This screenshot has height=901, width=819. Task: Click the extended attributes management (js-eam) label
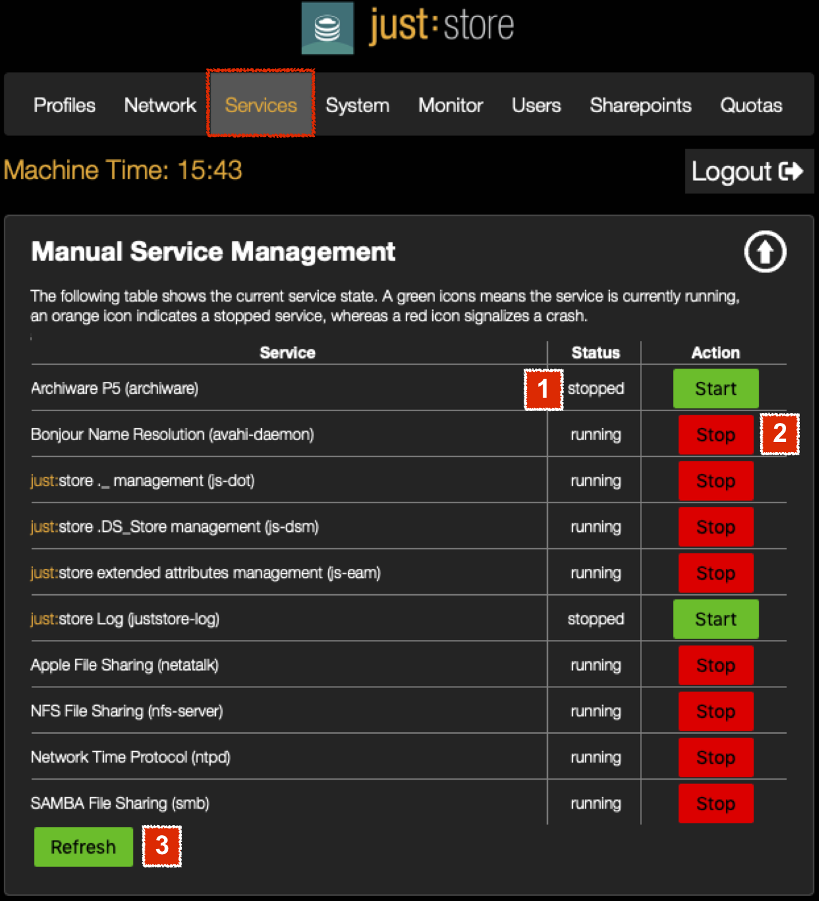pyautogui.click(x=206, y=573)
